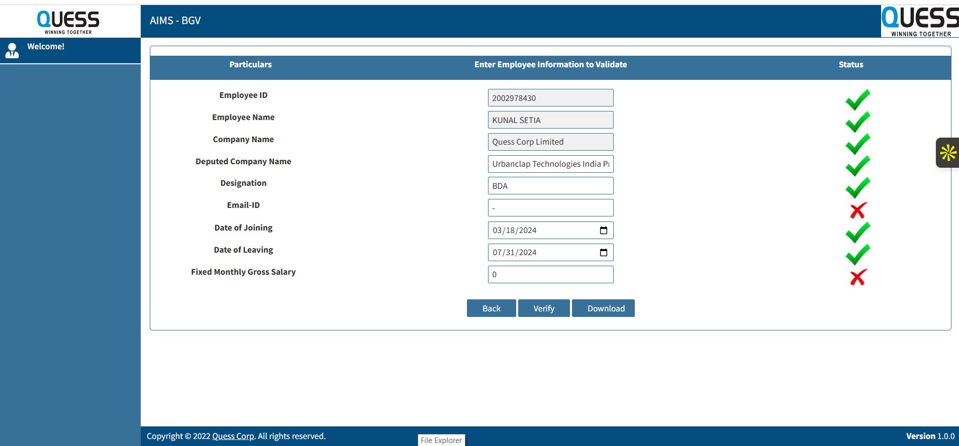Click the Deputed Company Name field
This screenshot has height=446, width=959.
pyautogui.click(x=550, y=164)
